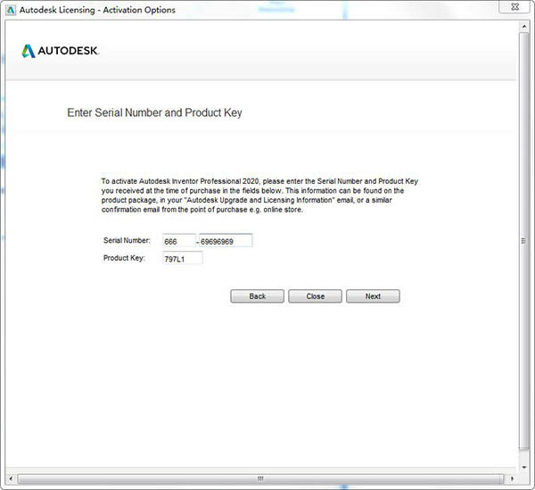535x490 pixels.
Task: Click the Close button in the dialog
Action: coord(315,296)
